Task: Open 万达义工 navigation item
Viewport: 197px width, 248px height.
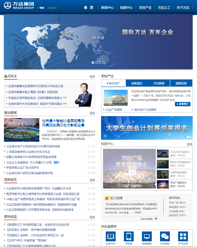Action: click(164, 7)
